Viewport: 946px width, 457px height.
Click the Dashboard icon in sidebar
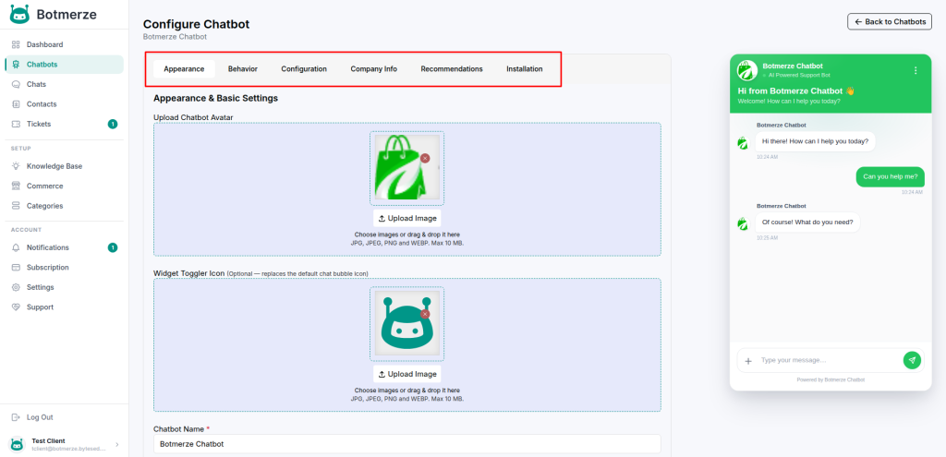pos(16,44)
